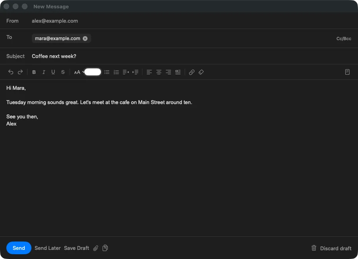The height and width of the screenshot is (259, 358).
Task: Increase the paragraph indent
Action: click(135, 72)
